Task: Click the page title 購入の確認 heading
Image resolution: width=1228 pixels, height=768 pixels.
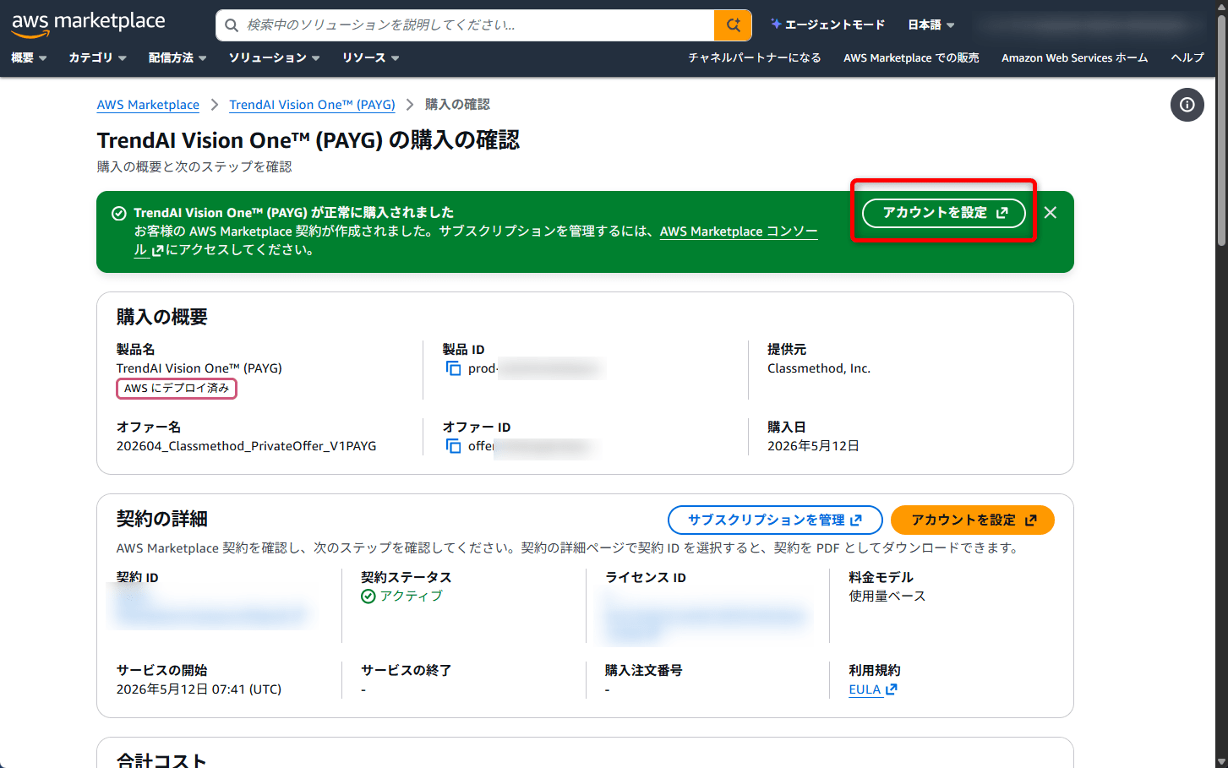Action: click(x=308, y=140)
